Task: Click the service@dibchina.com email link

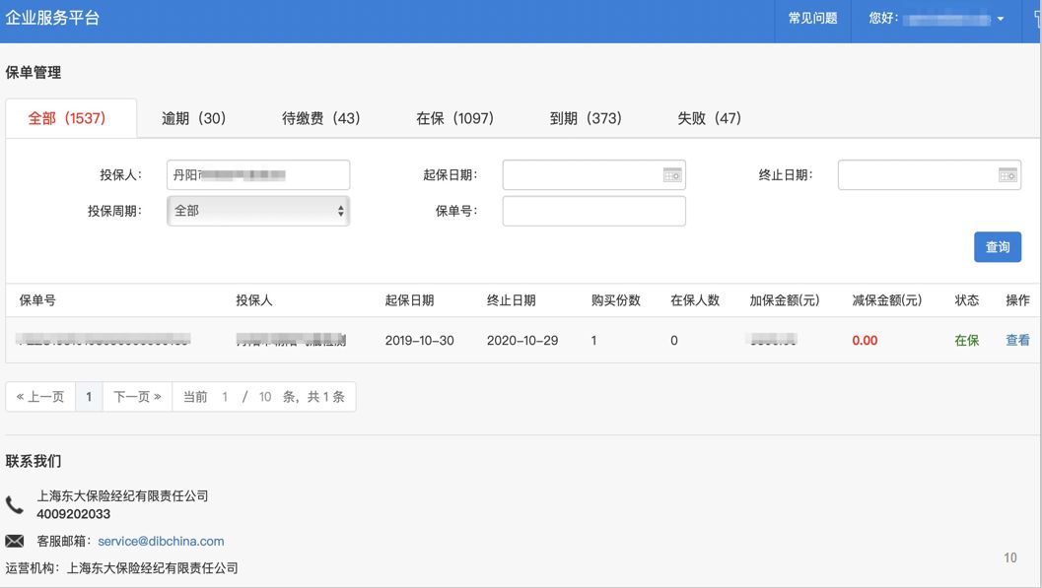Action: click(x=161, y=542)
